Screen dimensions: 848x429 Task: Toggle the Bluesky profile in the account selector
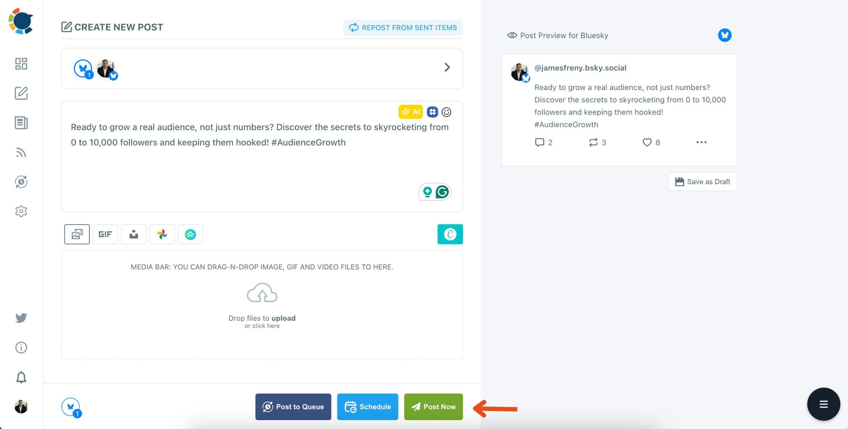[x=107, y=68]
